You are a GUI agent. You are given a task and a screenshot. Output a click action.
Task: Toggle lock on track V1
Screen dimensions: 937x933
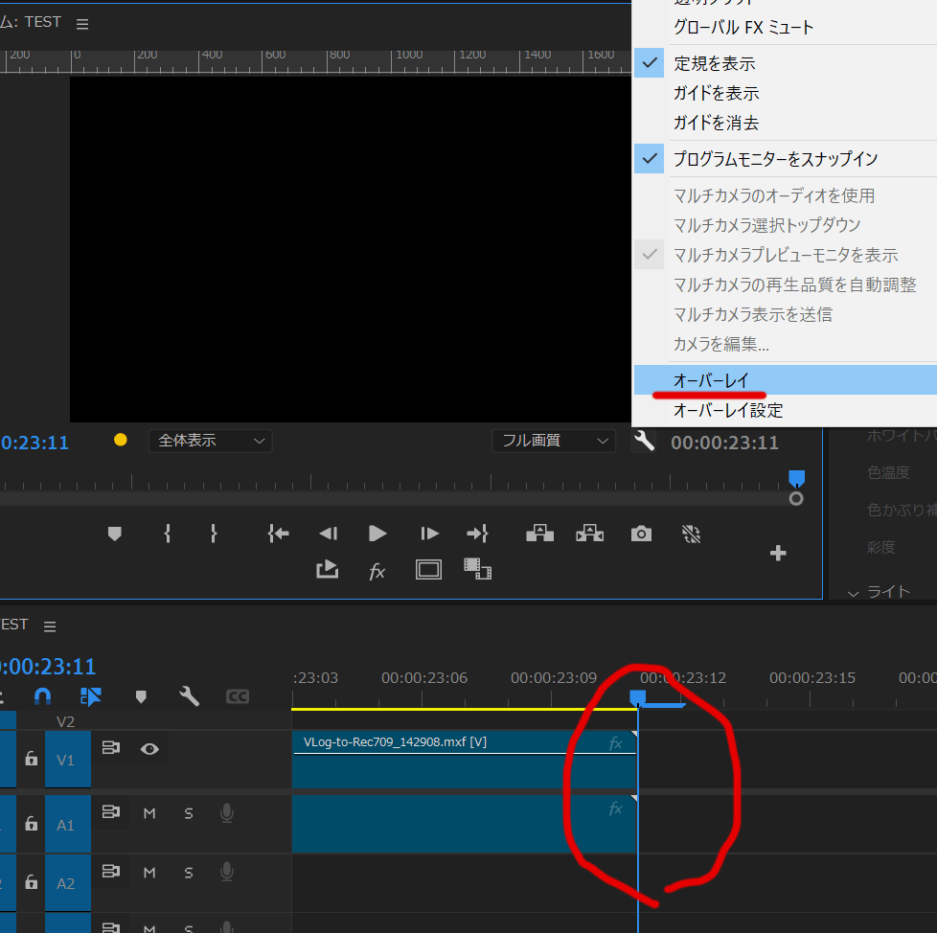[31, 759]
